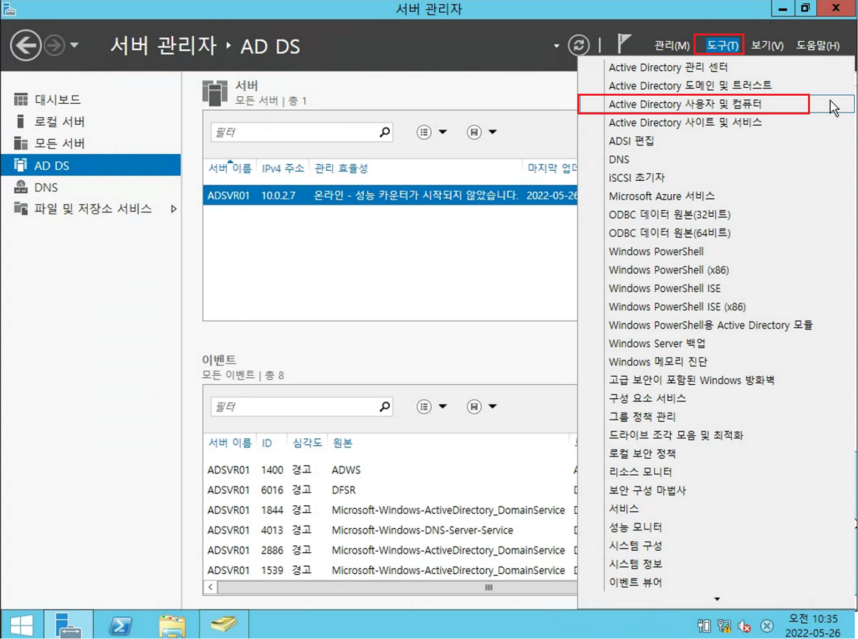This screenshot has width=858, height=639.
Task: Open 이벤트 뷰어 menu entry
Action: point(635,582)
